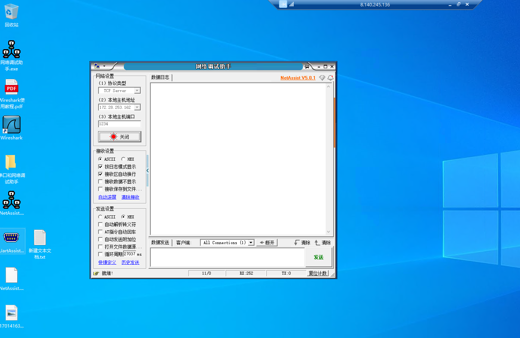Switch to the 数据日志 tab
This screenshot has width=520, height=338.
click(x=160, y=78)
